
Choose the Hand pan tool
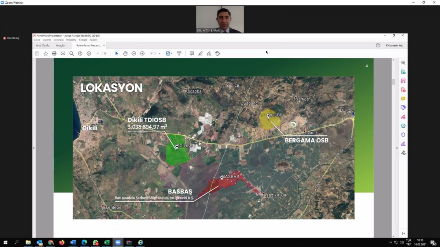click(125, 53)
